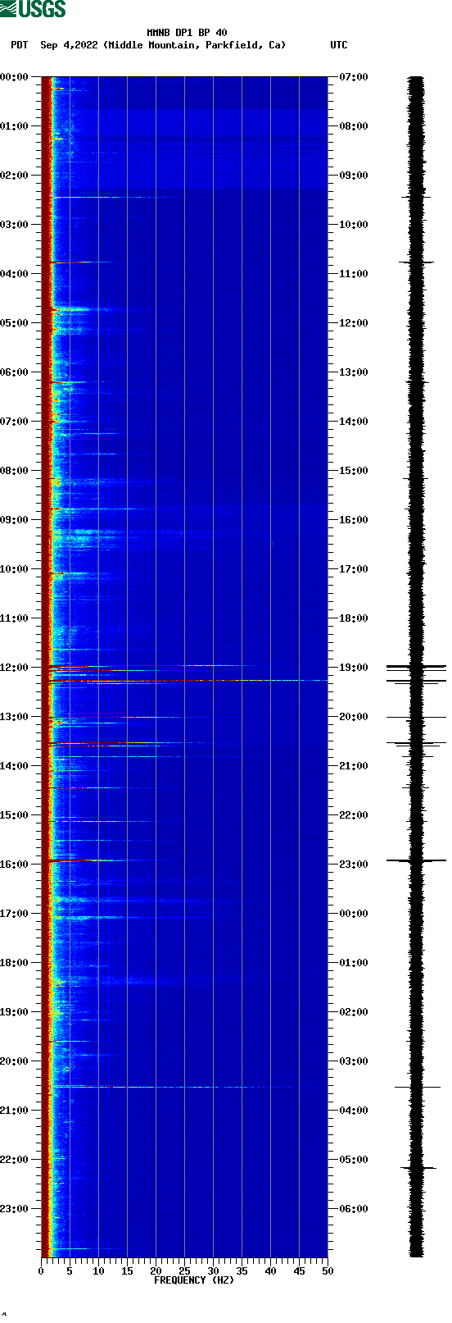Click the large seismogram spike at 19:00 UTC
Image resolution: width=452 pixels, height=1323 pixels.
[x=416, y=667]
